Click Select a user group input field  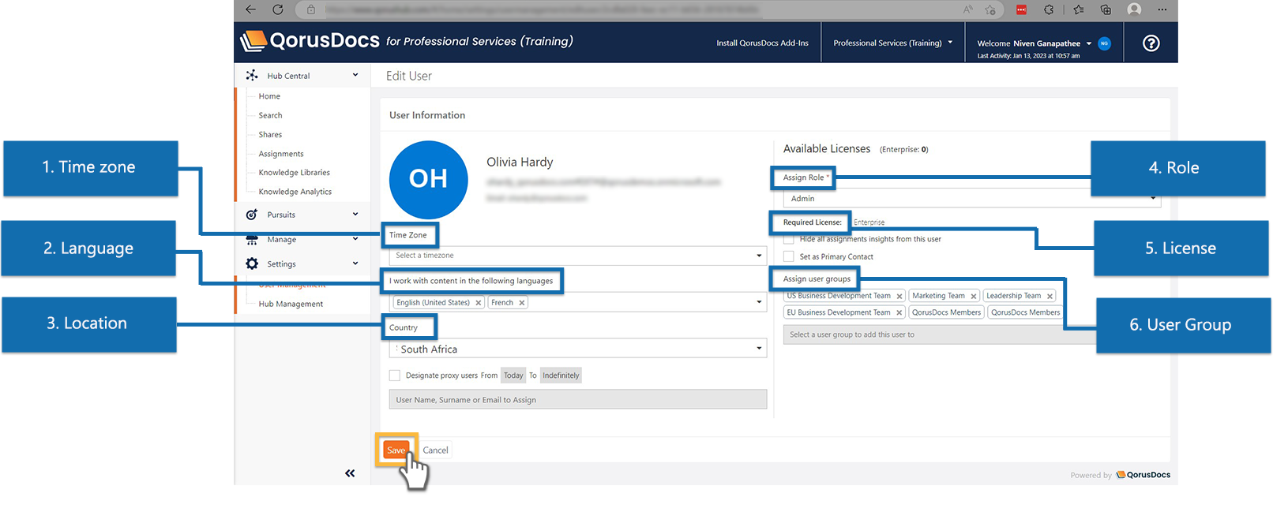pos(940,334)
